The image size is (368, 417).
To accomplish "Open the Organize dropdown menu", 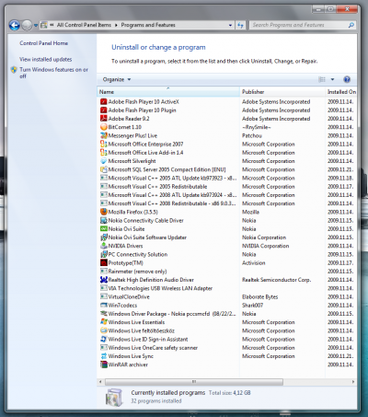I will [x=117, y=79].
